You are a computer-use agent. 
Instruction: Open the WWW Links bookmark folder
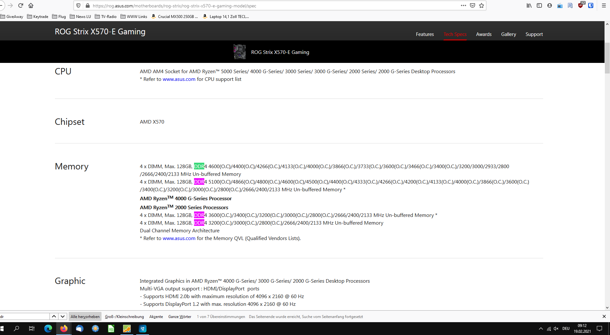pyautogui.click(x=134, y=16)
